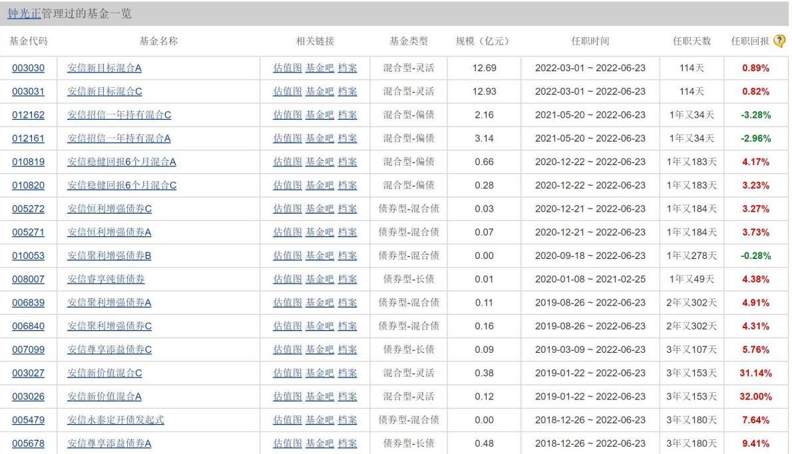Image resolution: width=792 pixels, height=454 pixels.
Task: Open fund code 003027 link
Action: (x=28, y=373)
